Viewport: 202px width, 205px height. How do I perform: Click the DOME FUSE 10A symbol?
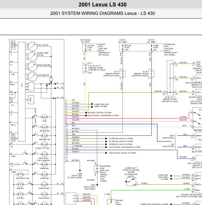pyautogui.click(x=151, y=48)
